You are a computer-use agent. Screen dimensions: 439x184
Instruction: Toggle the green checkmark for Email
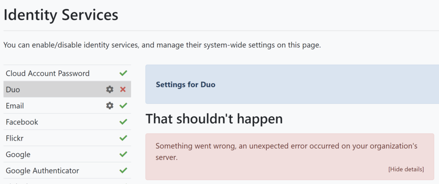coord(123,106)
